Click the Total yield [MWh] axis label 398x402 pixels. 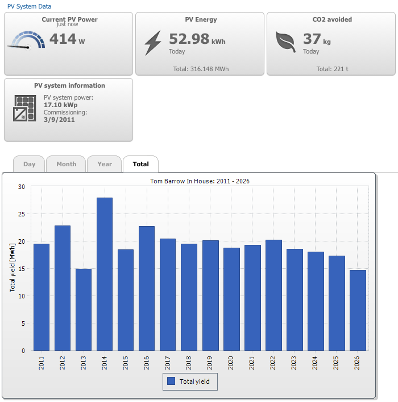pos(13,268)
